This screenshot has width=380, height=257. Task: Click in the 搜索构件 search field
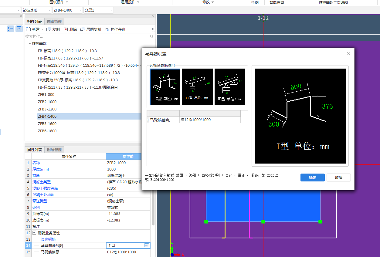click(87, 36)
